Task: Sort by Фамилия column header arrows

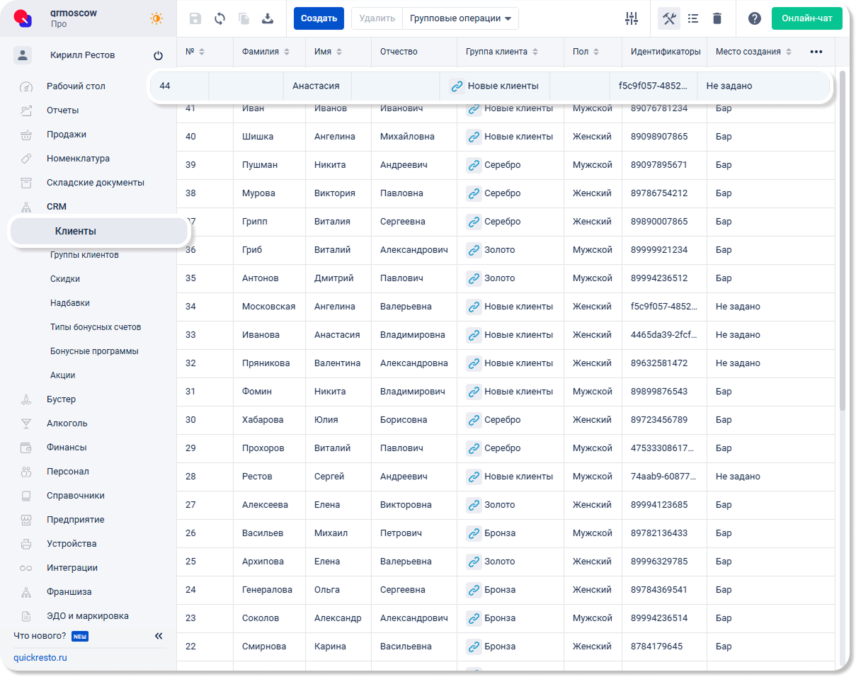Action: click(x=287, y=52)
